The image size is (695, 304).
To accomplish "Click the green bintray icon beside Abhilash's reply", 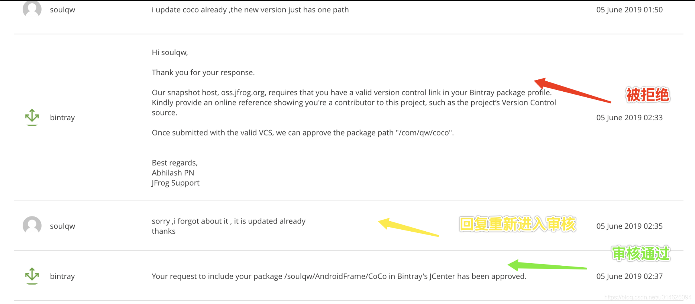I will point(32,117).
